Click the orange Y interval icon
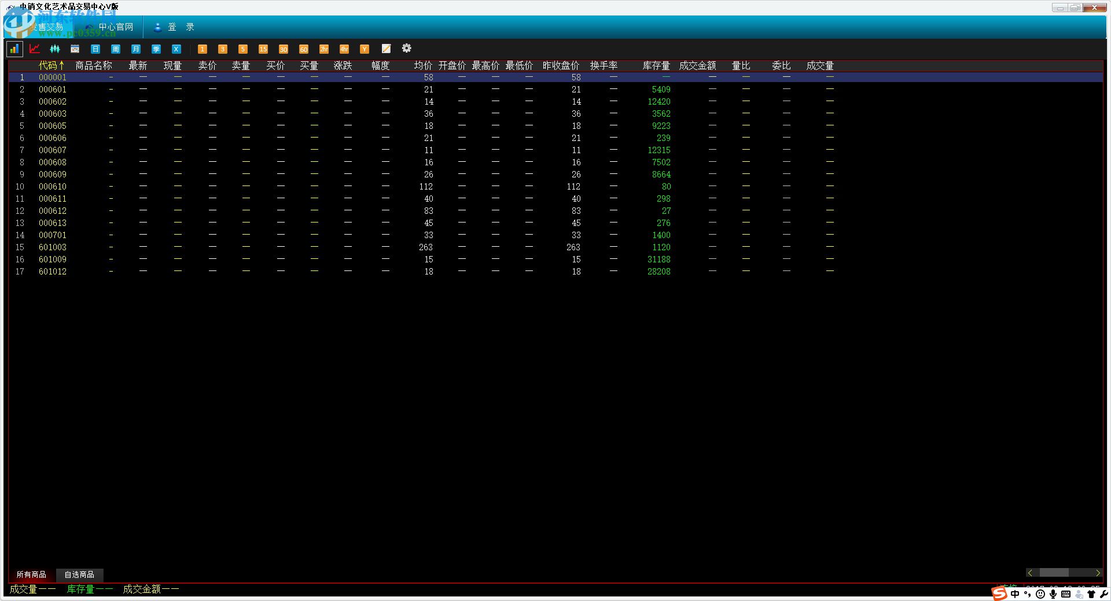Viewport: 1111px width, 601px height. coord(365,49)
